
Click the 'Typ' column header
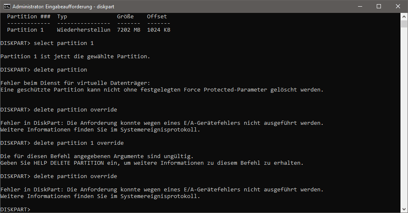click(62, 17)
